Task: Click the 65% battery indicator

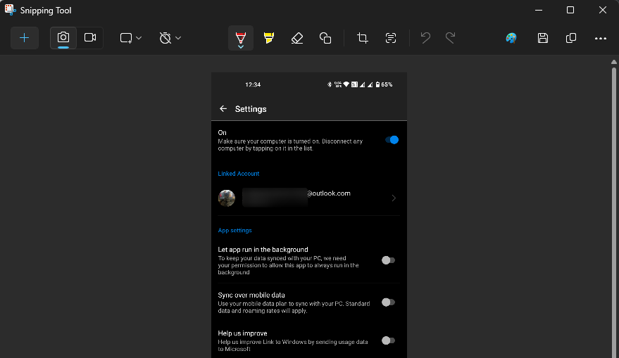Action: pyautogui.click(x=384, y=84)
